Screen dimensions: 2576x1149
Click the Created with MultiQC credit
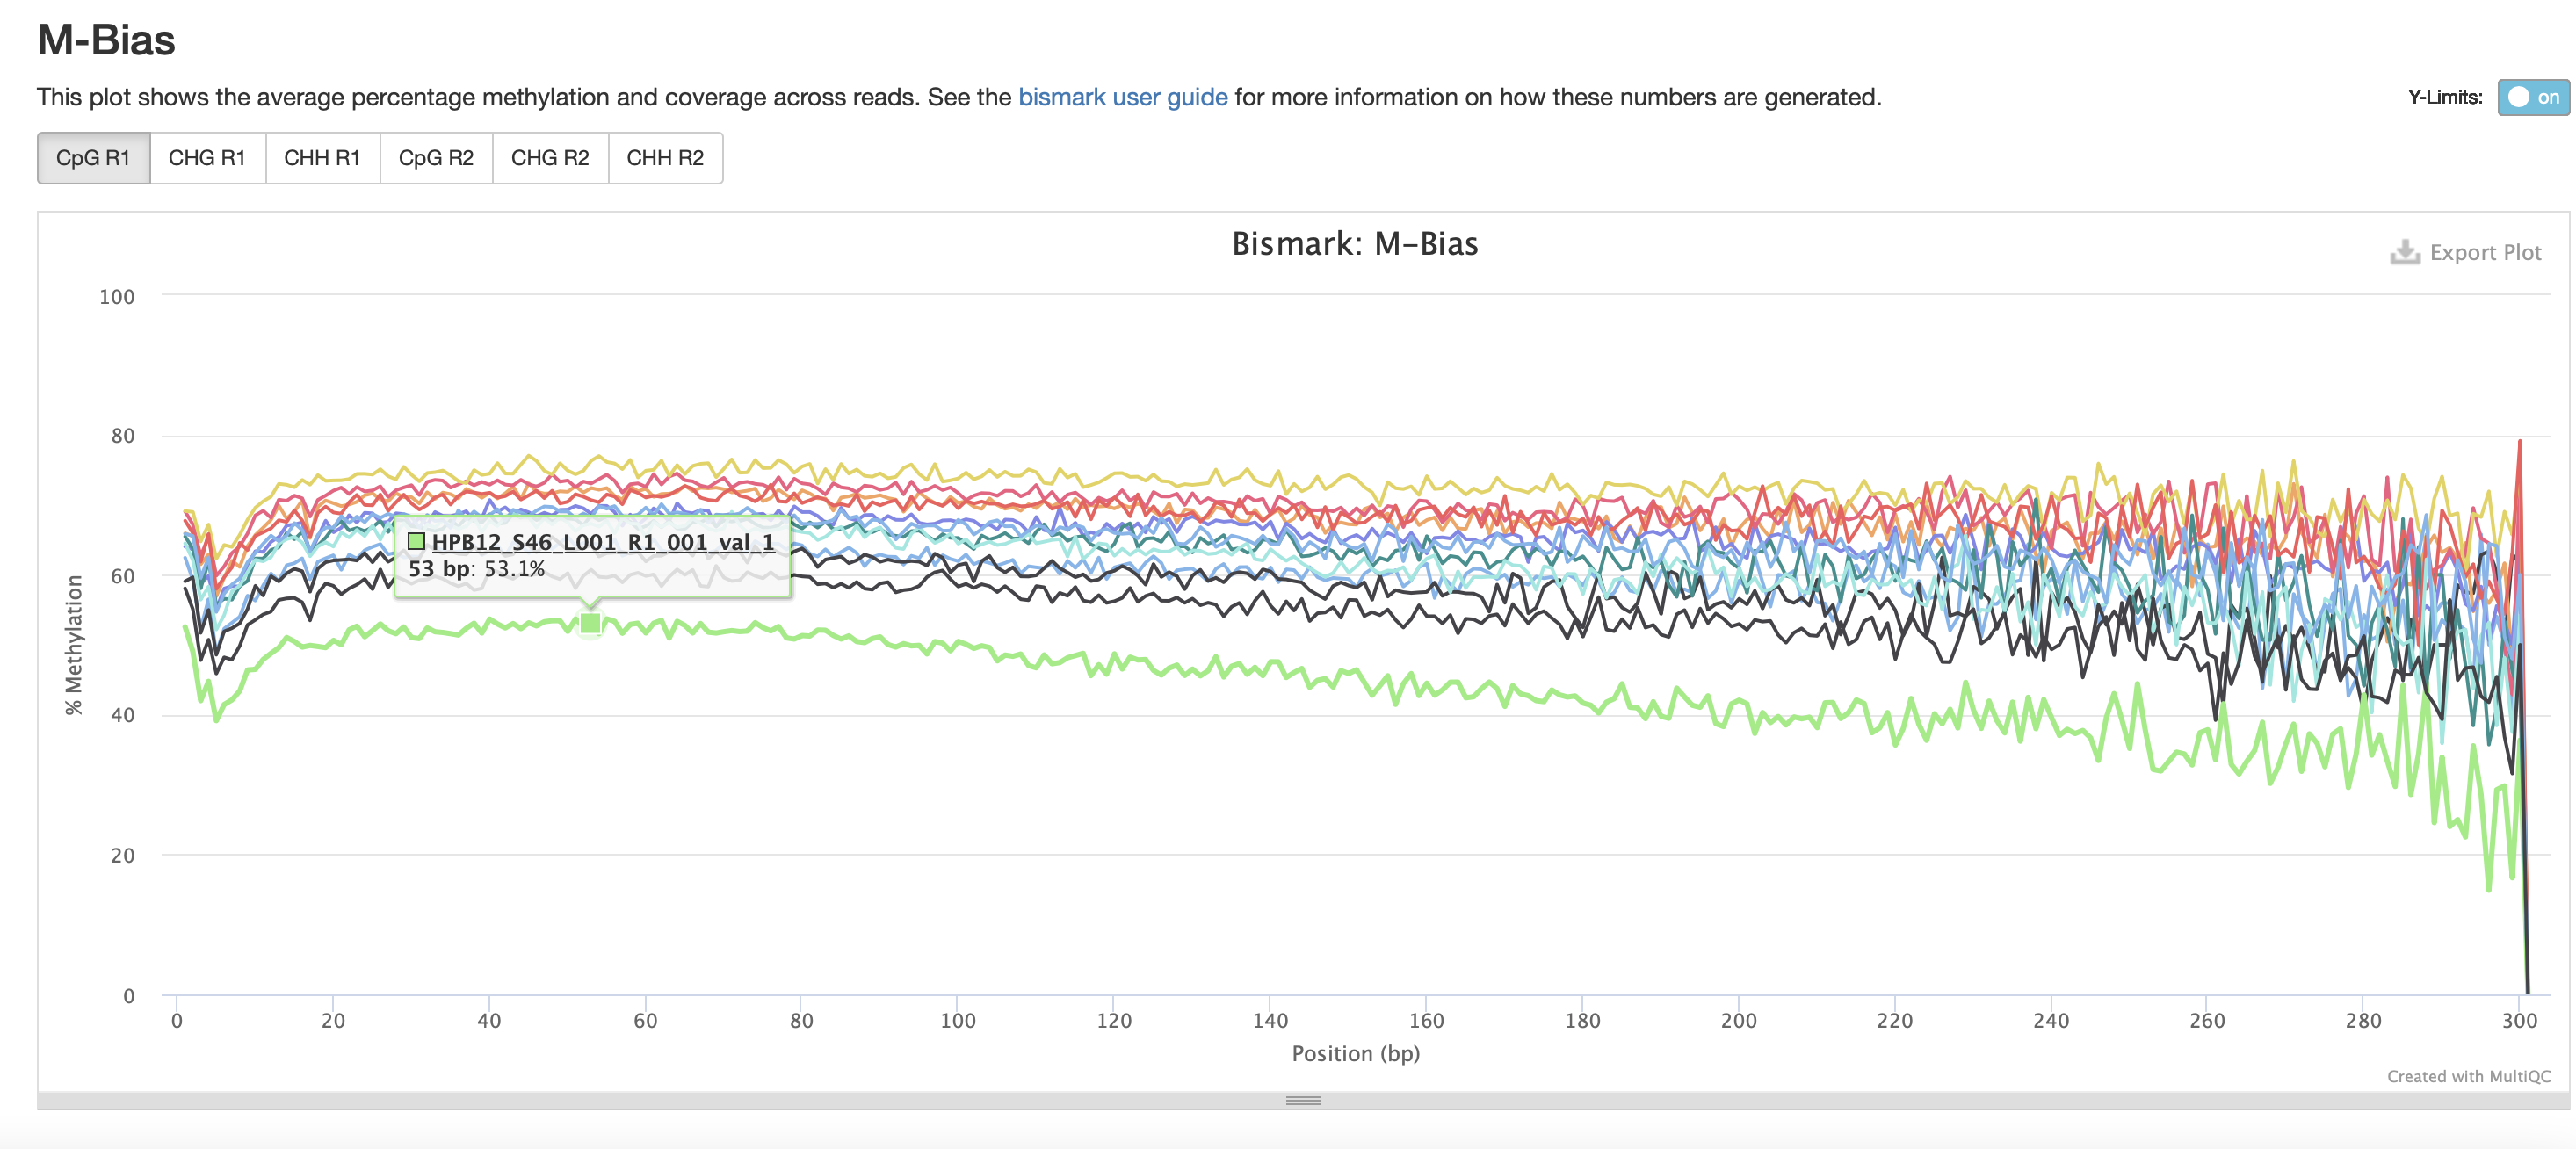(x=2468, y=1076)
